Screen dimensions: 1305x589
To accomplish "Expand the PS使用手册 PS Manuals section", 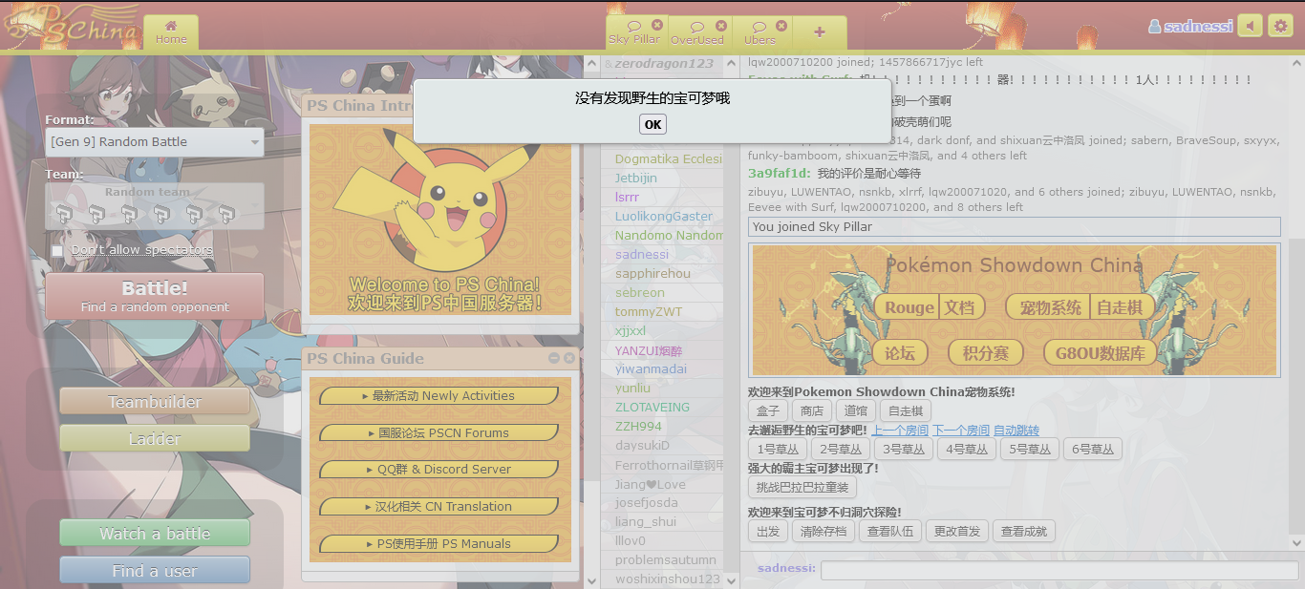I will point(439,544).
